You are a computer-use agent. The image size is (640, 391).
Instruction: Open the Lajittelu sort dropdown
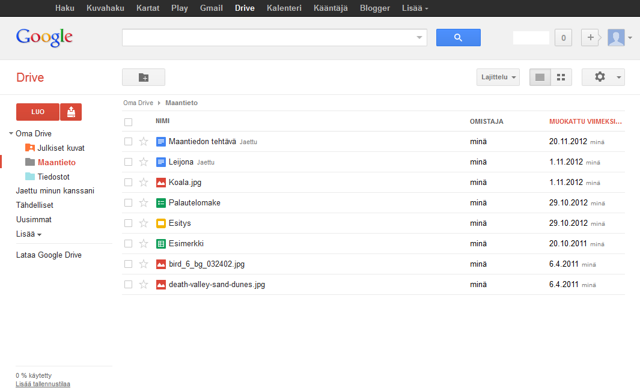pyautogui.click(x=498, y=77)
